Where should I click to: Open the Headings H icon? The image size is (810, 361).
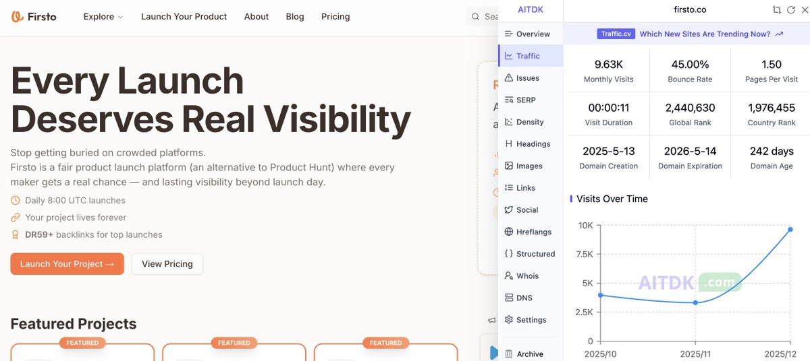tap(509, 143)
